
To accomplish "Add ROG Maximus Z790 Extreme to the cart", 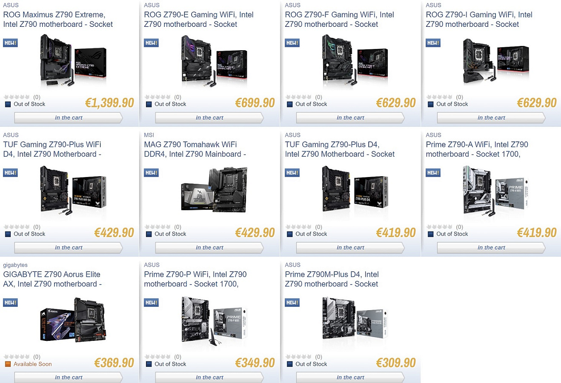I will [x=69, y=118].
